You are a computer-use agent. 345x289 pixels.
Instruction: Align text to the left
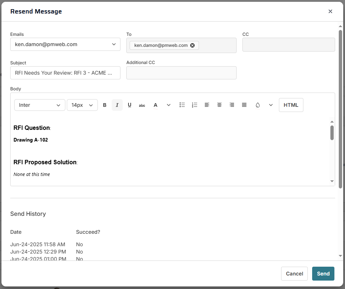(x=207, y=105)
